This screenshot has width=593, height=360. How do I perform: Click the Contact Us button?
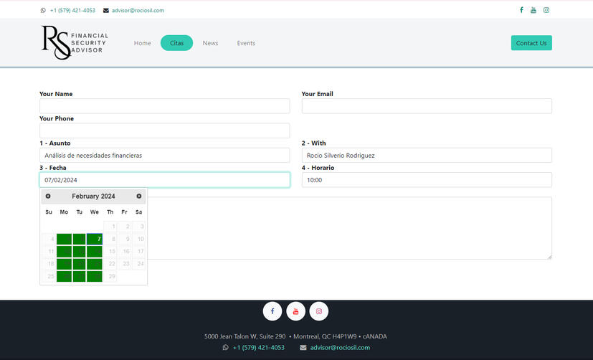531,43
